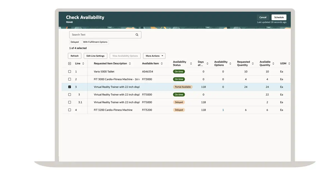Sort by Availability Status column
This screenshot has height=186, width=330.
pos(191,64)
